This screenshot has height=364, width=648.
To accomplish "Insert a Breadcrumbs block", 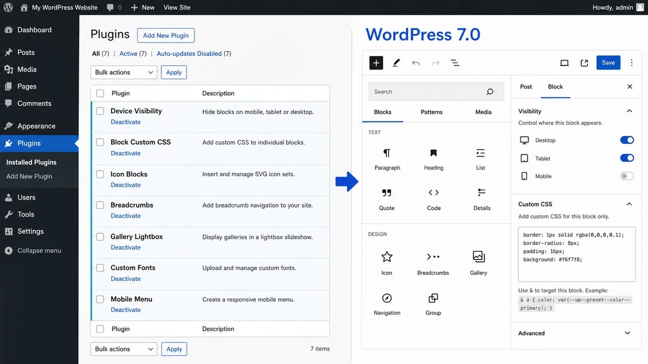I will coord(433,263).
